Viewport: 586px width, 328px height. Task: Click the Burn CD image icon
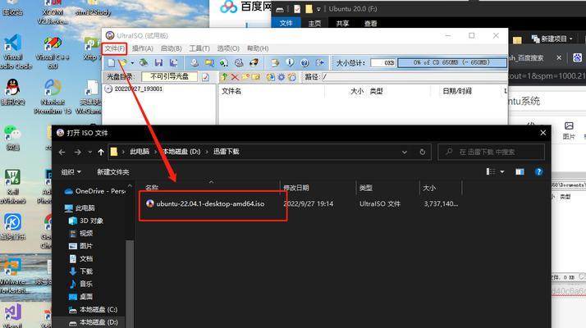239,63
